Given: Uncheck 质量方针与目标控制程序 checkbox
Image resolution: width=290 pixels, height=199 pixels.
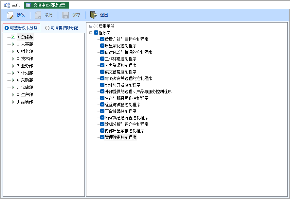Looking at the screenshot, I should [102, 39].
